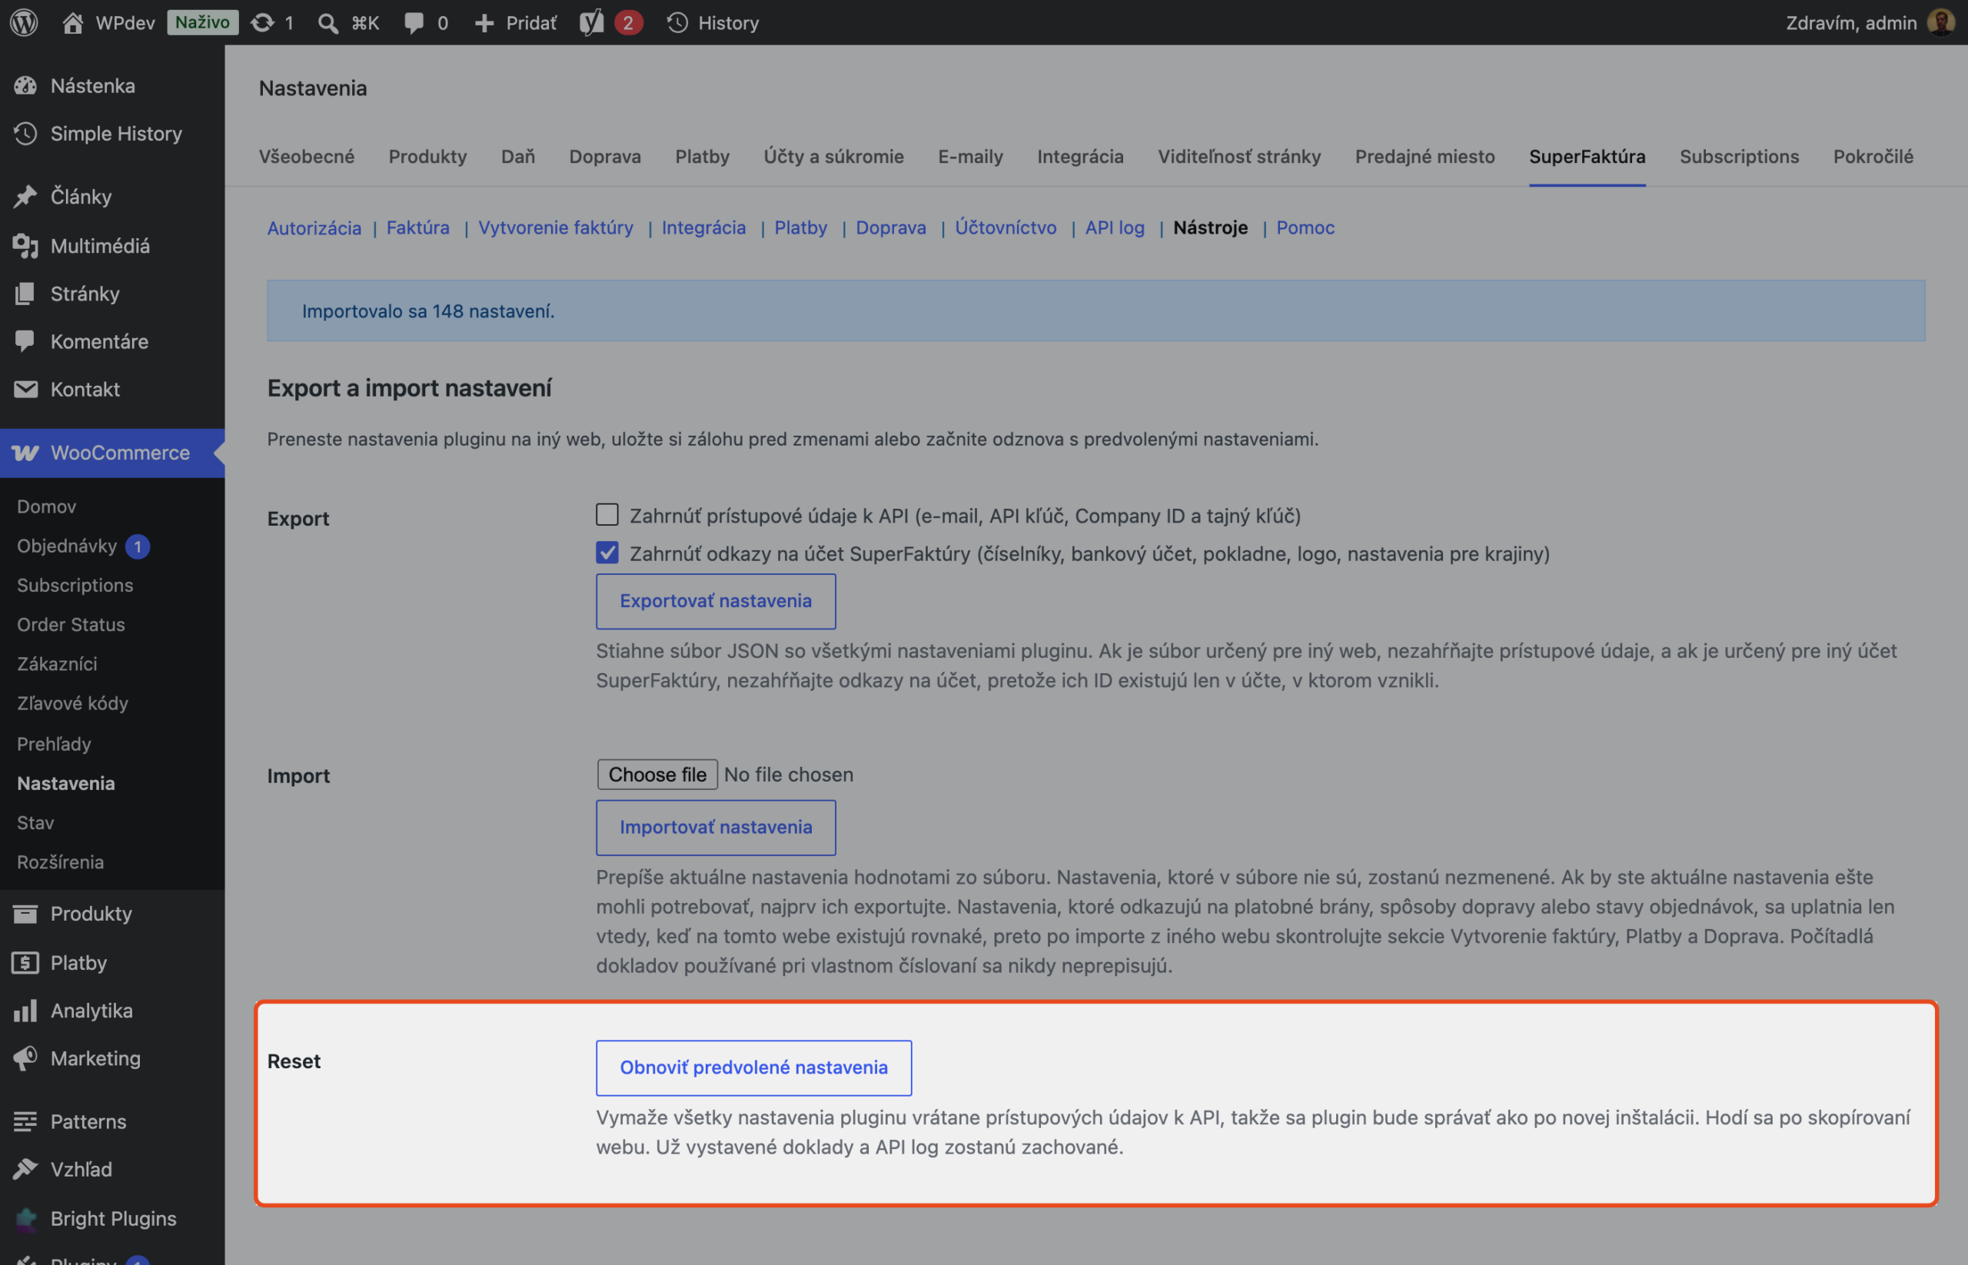Click the Naživo status badge

coord(202,22)
